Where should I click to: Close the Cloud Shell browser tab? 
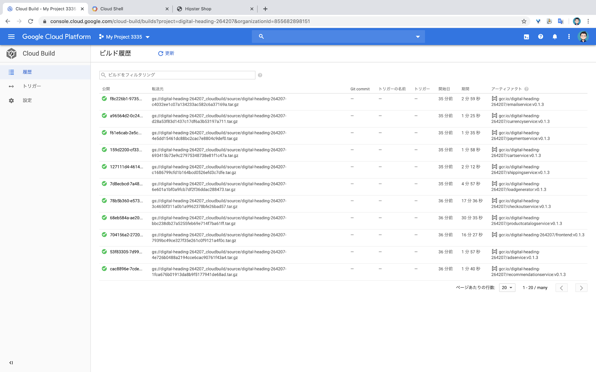tap(167, 9)
